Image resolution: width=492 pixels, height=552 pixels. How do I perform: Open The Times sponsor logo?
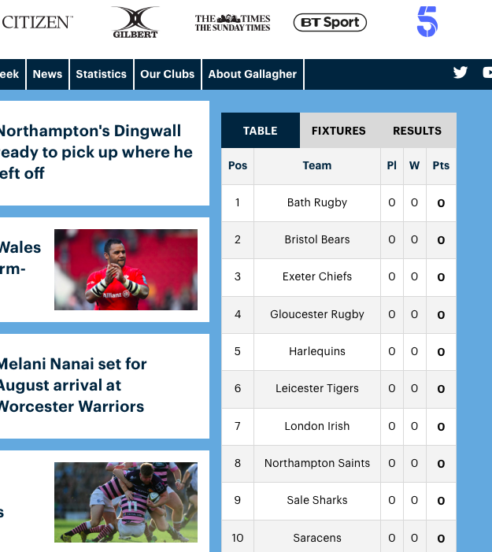click(233, 23)
